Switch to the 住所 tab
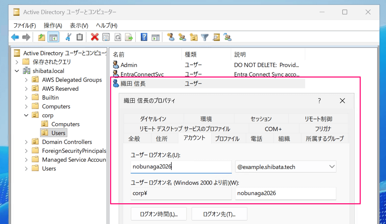This screenshot has width=386, height=224. [162, 139]
